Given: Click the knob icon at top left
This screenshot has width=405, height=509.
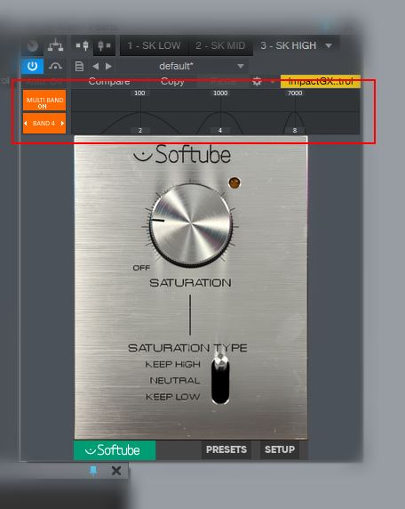Looking at the screenshot, I should 32,45.
